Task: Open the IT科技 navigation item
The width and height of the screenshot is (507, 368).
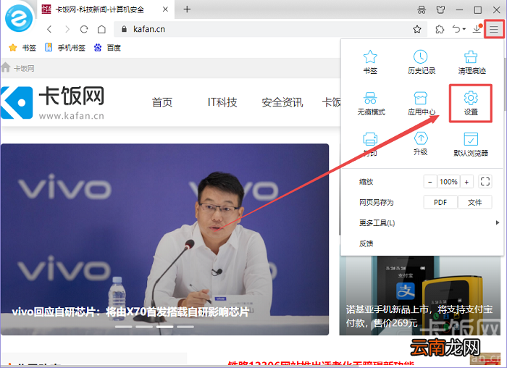Action: click(x=222, y=103)
